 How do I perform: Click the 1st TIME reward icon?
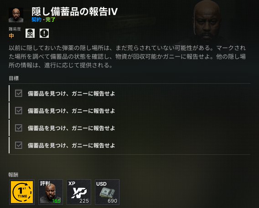coord(22,192)
